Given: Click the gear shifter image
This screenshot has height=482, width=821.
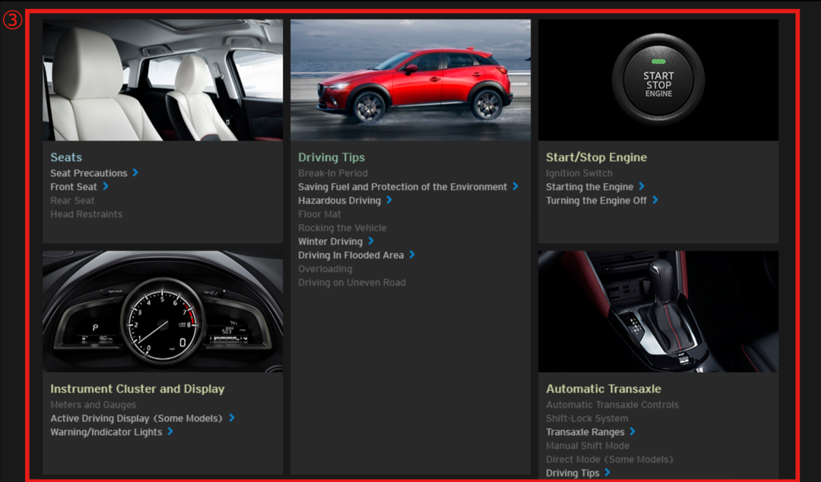Looking at the screenshot, I should 658,311.
